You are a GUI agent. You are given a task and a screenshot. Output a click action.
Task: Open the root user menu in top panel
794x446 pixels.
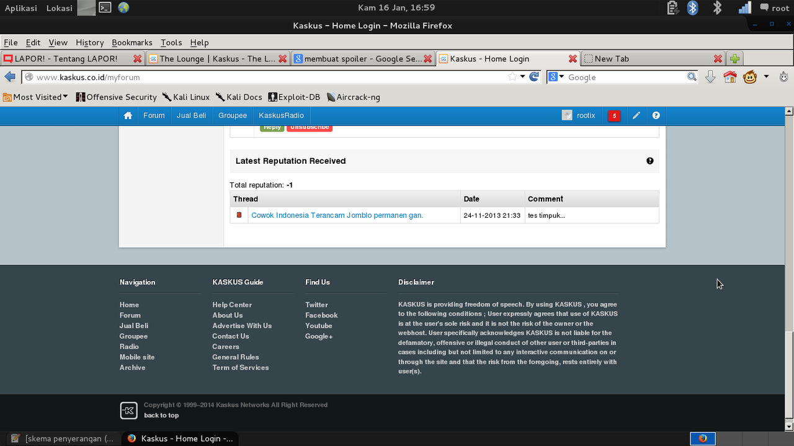pyautogui.click(x=774, y=8)
